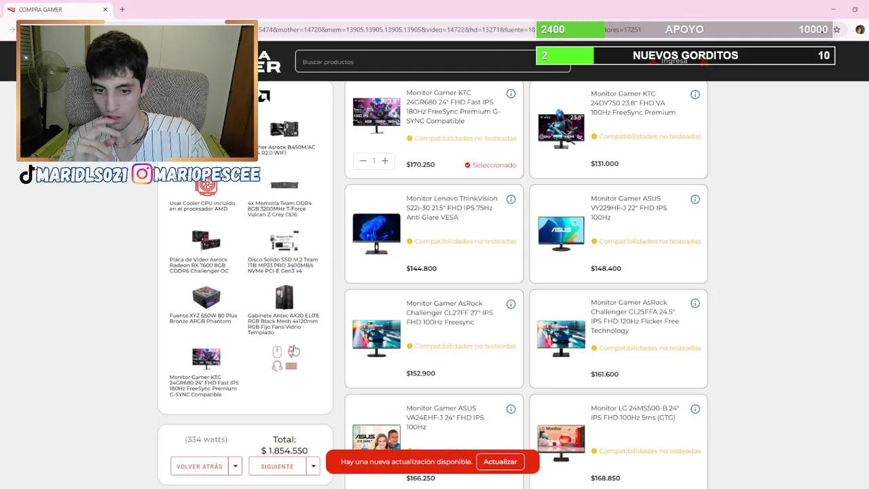Click the (334 watts) label

pyautogui.click(x=206, y=439)
